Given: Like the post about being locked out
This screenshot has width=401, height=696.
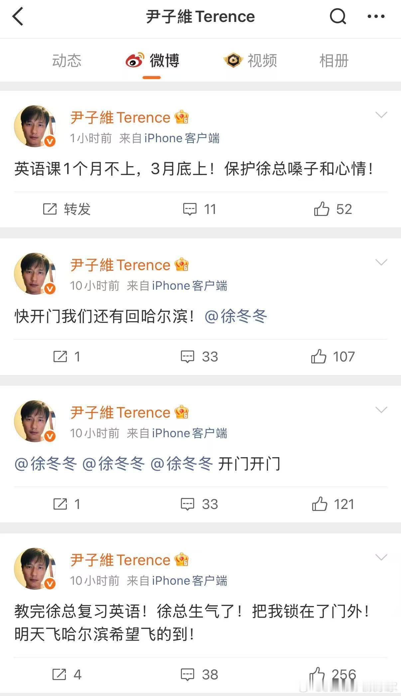Looking at the screenshot, I should click(x=320, y=675).
